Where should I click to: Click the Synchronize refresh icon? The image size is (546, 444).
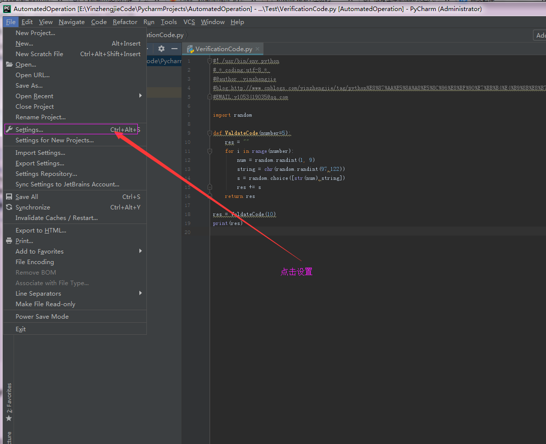(x=9, y=207)
